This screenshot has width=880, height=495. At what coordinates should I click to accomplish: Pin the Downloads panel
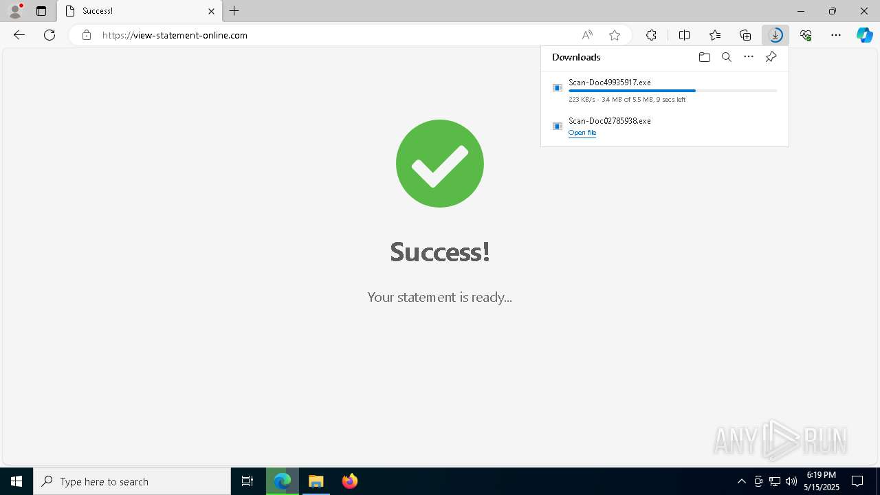tap(771, 57)
